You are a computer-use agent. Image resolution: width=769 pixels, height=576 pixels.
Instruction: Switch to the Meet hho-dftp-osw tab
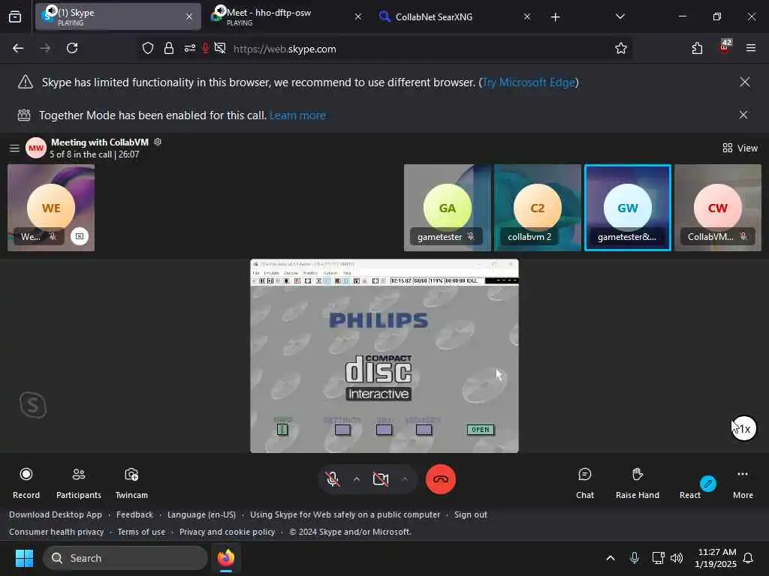point(287,16)
